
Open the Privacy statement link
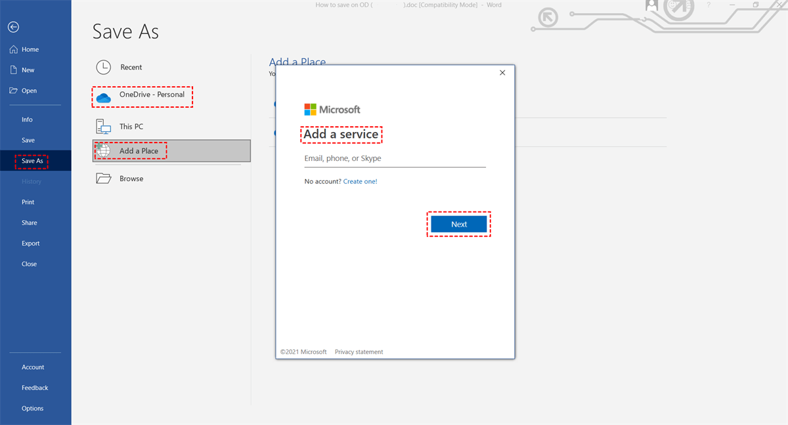(x=359, y=352)
